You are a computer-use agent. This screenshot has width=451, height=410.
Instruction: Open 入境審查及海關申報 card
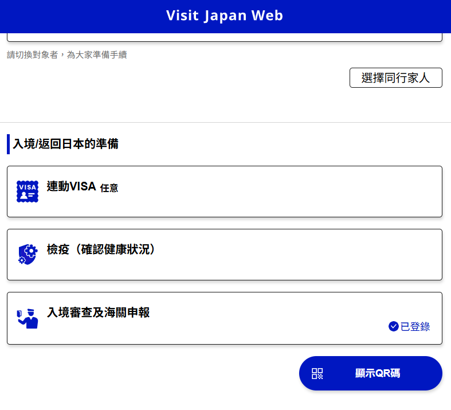click(224, 318)
